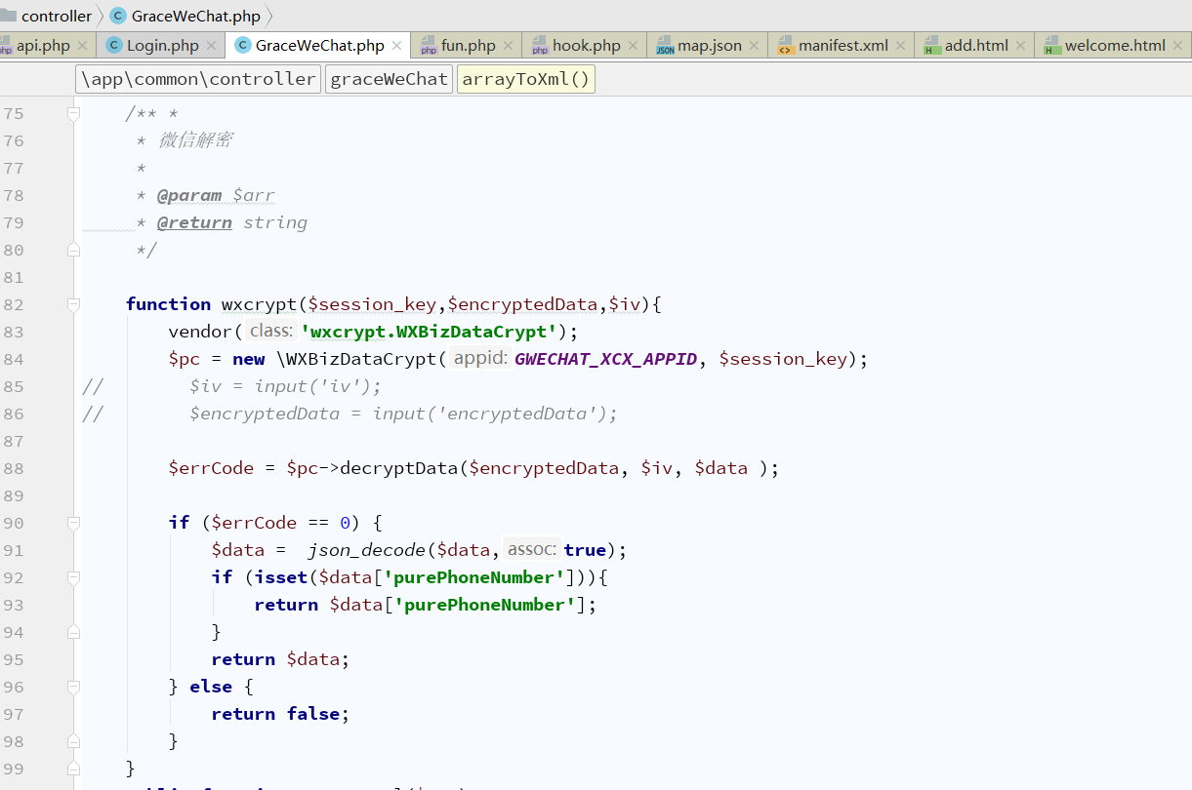Collapse the if block fold at line 90
The image size is (1192, 790).
[73, 523]
